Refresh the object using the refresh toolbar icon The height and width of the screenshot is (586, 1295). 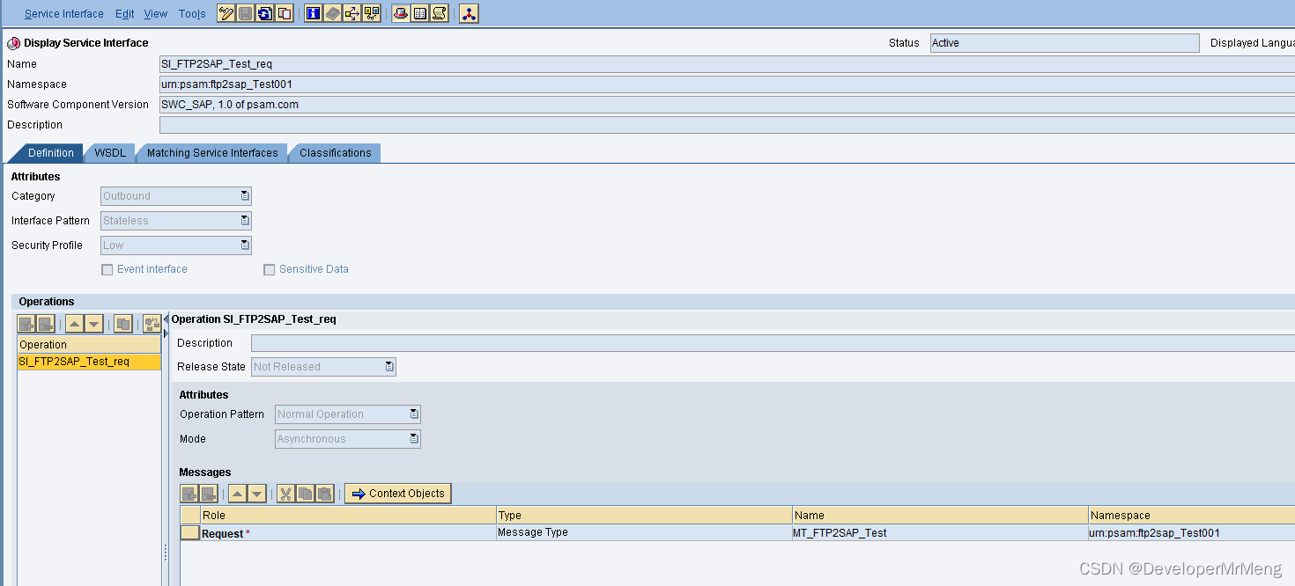point(263,12)
